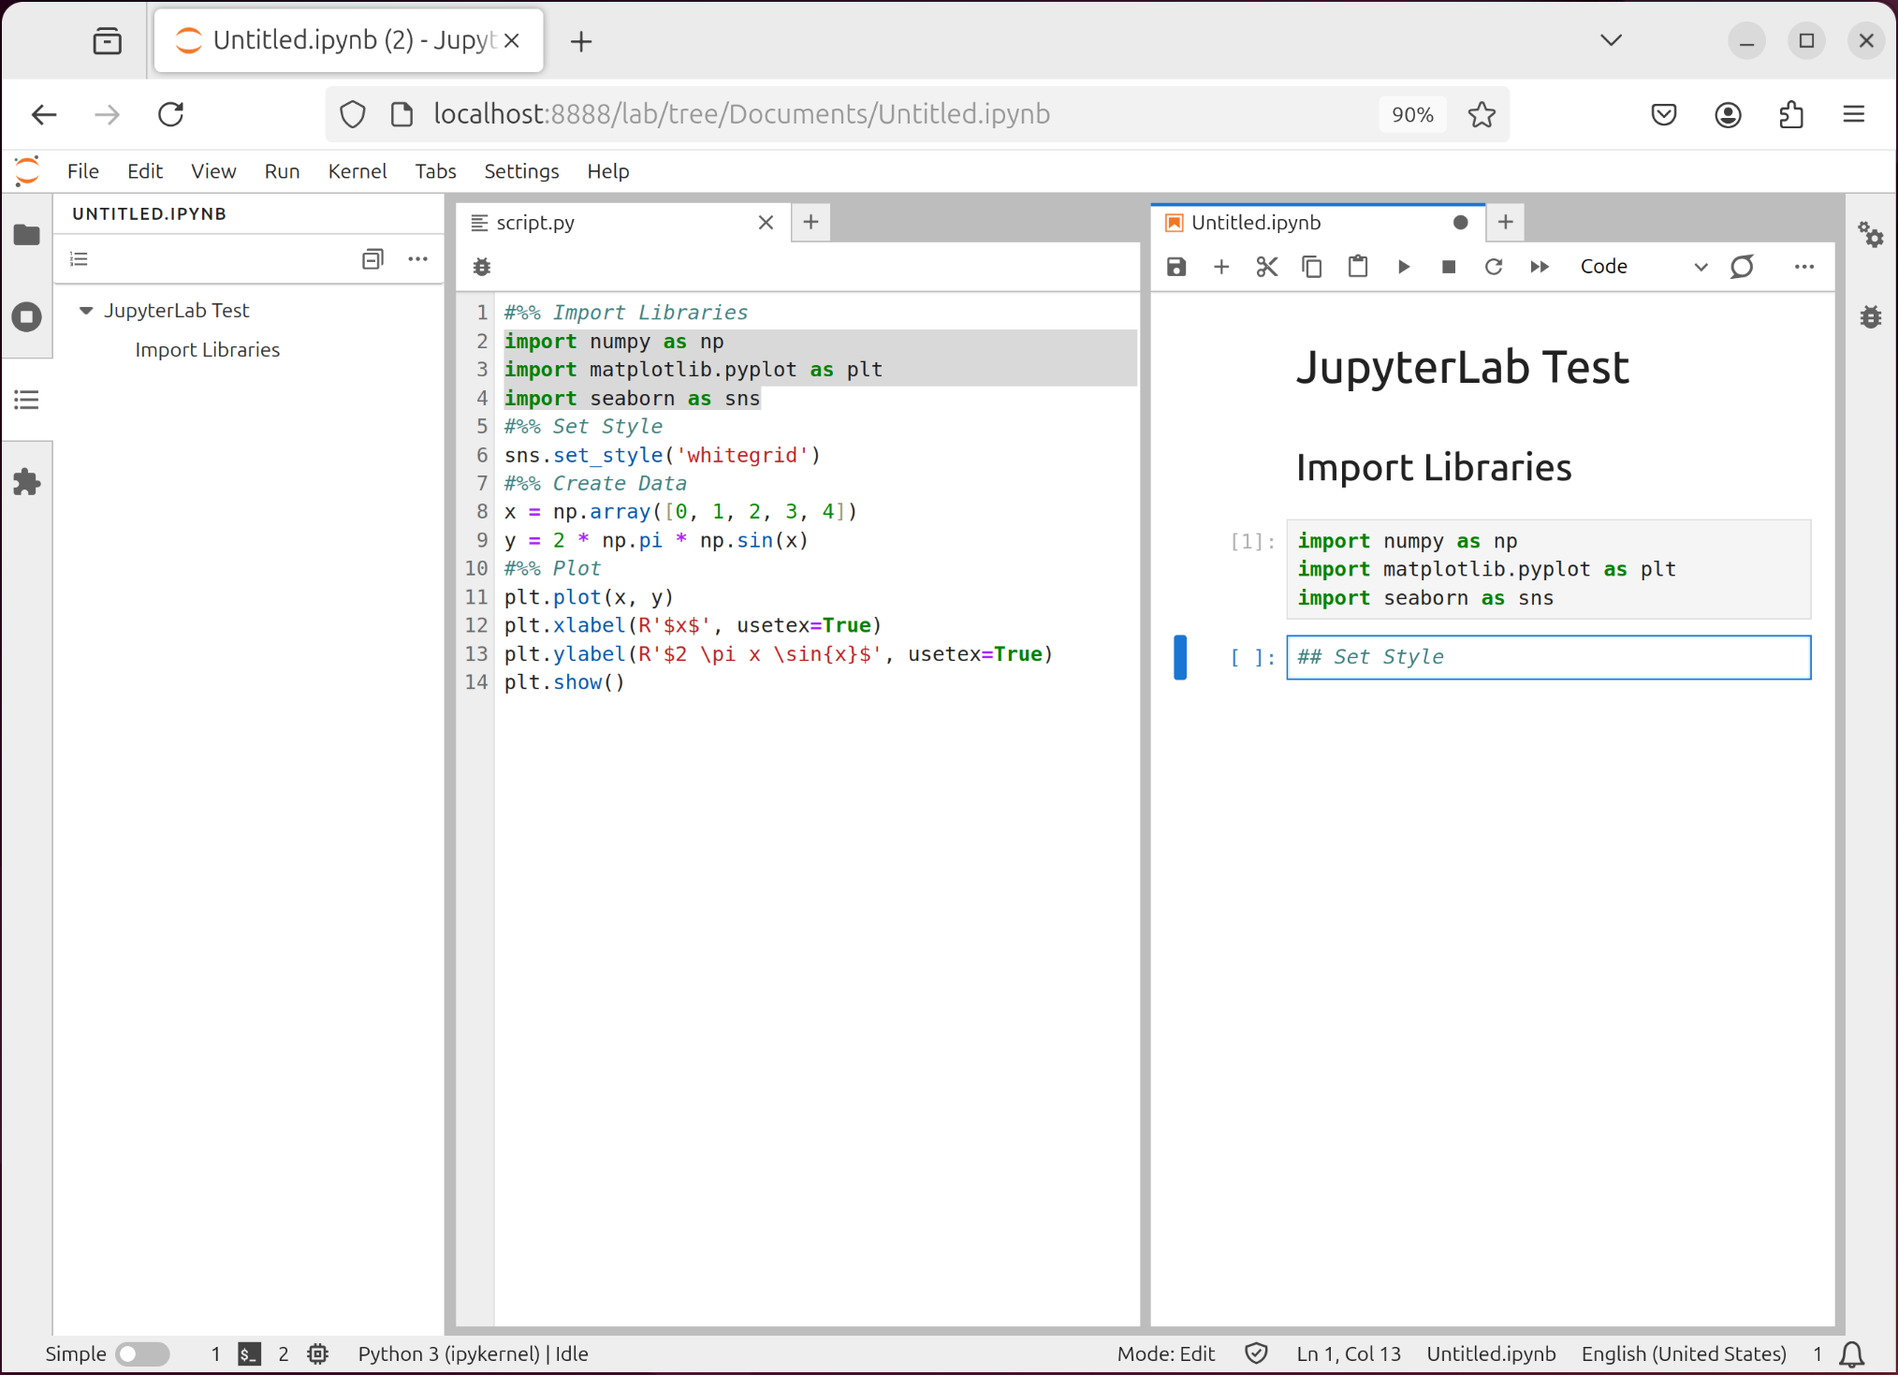Open the Help menu
Image resolution: width=1898 pixels, height=1375 pixels.
click(607, 171)
